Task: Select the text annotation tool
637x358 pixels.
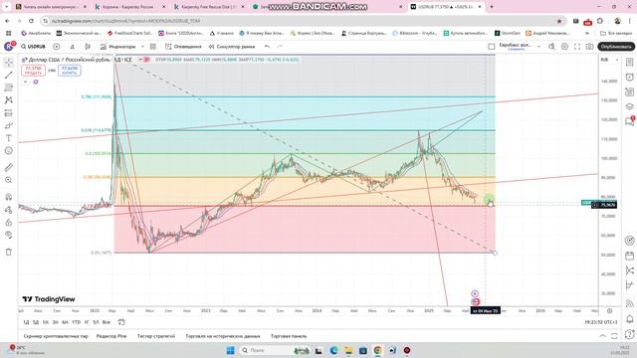Action: [x=9, y=138]
